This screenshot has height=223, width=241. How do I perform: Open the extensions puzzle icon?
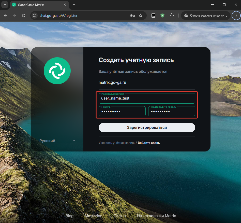172,16
